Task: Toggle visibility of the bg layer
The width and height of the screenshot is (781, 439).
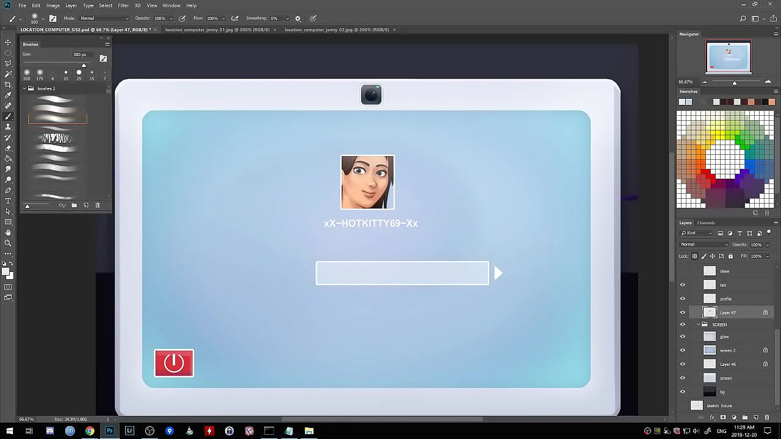Action: (683, 392)
